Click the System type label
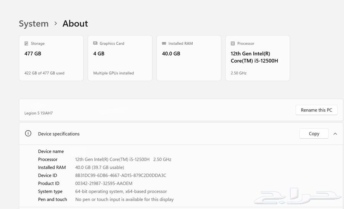Viewport: 344px width, 209px height. (50, 191)
